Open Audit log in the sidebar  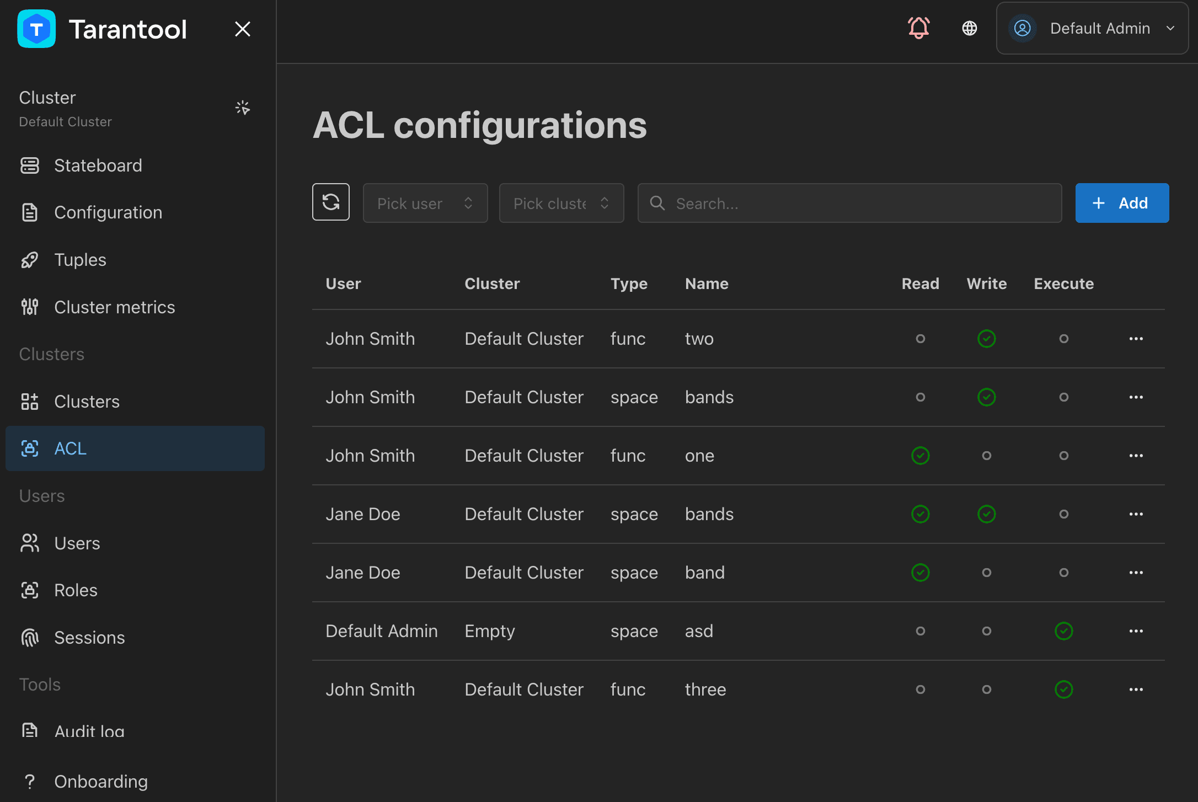click(135, 731)
